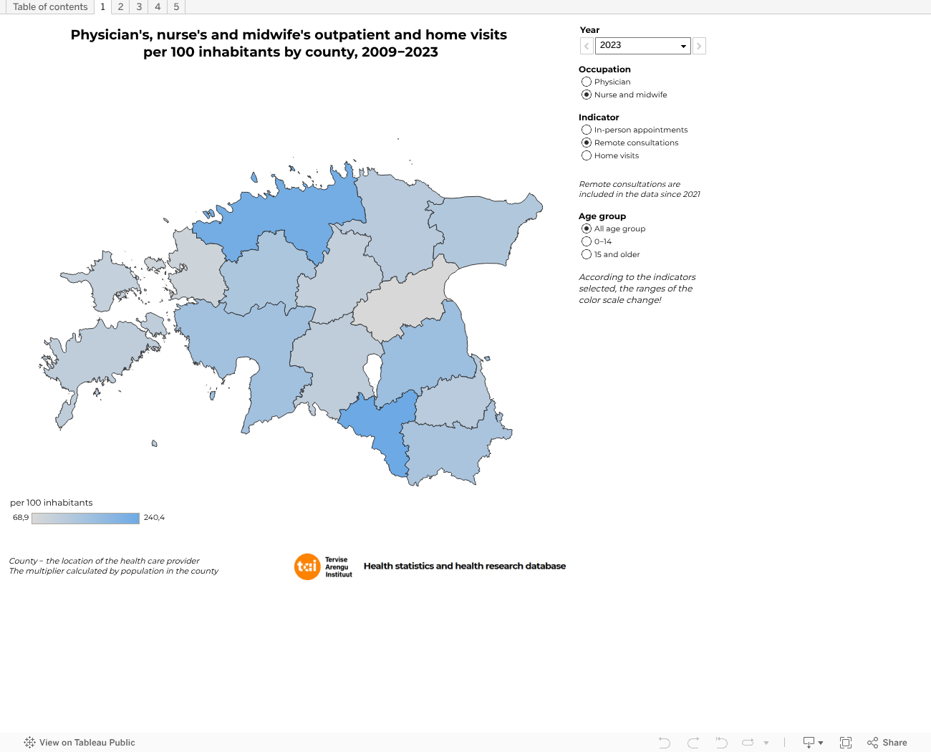Click the Indicator section heading
The image size is (931, 752).
599,117
